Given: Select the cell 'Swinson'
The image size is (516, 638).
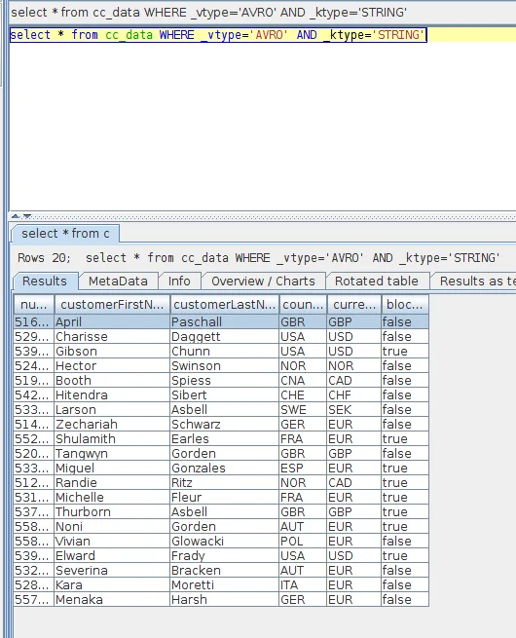Looking at the screenshot, I should pyautogui.click(x=225, y=366).
